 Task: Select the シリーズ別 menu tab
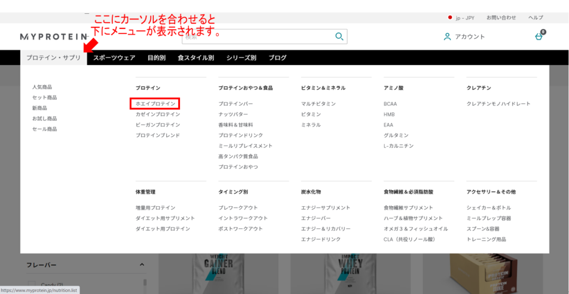241,57
